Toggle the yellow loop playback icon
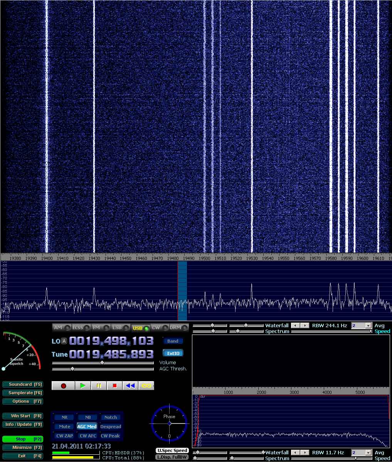 146,385
